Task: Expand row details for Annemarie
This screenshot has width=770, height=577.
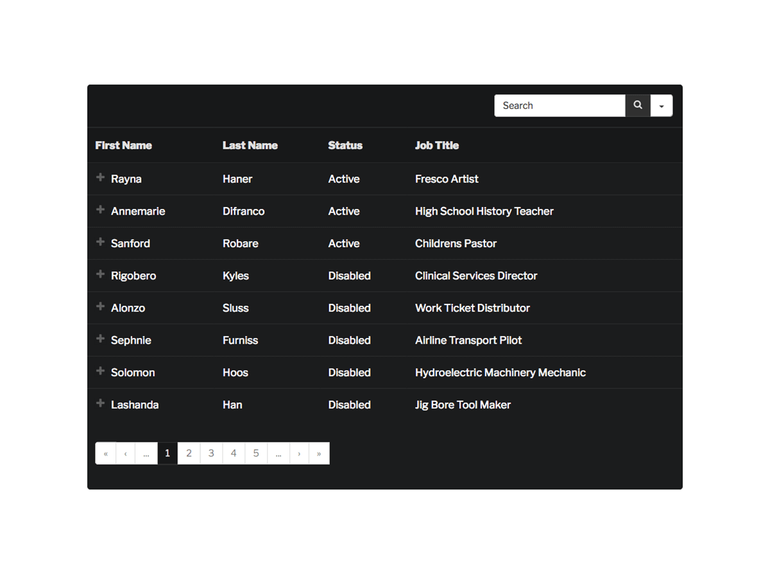Action: (100, 210)
